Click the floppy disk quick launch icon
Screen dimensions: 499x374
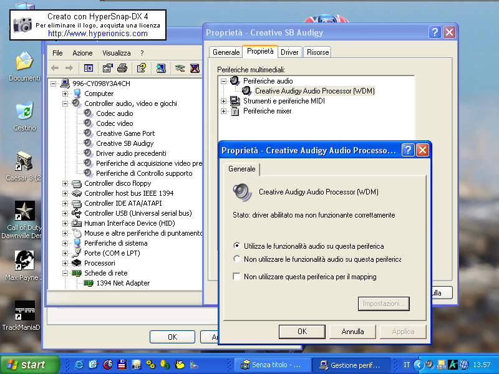pos(122,365)
